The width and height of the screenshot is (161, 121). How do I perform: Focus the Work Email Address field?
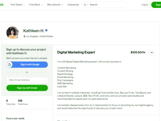point(27,80)
